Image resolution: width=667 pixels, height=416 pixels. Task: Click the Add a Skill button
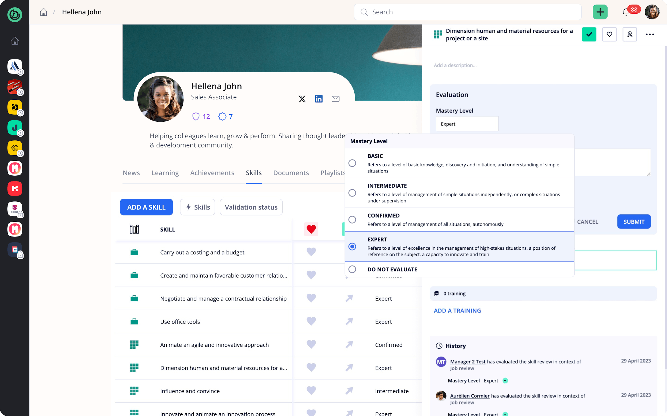146,207
